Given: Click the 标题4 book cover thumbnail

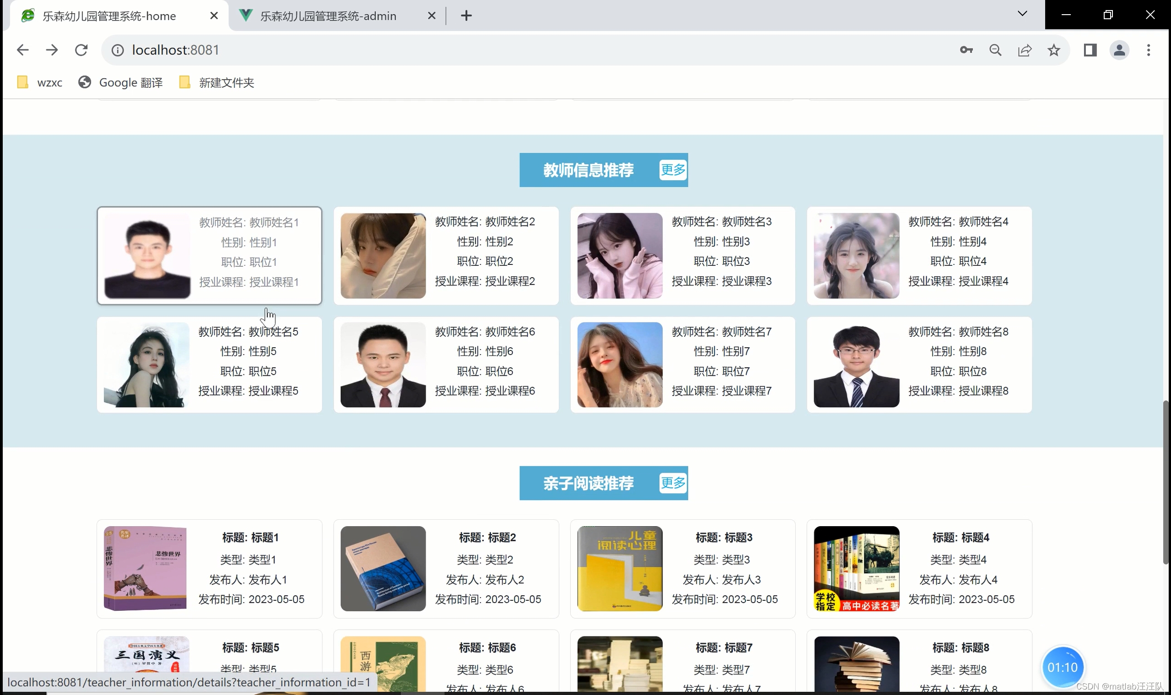Looking at the screenshot, I should [x=856, y=569].
